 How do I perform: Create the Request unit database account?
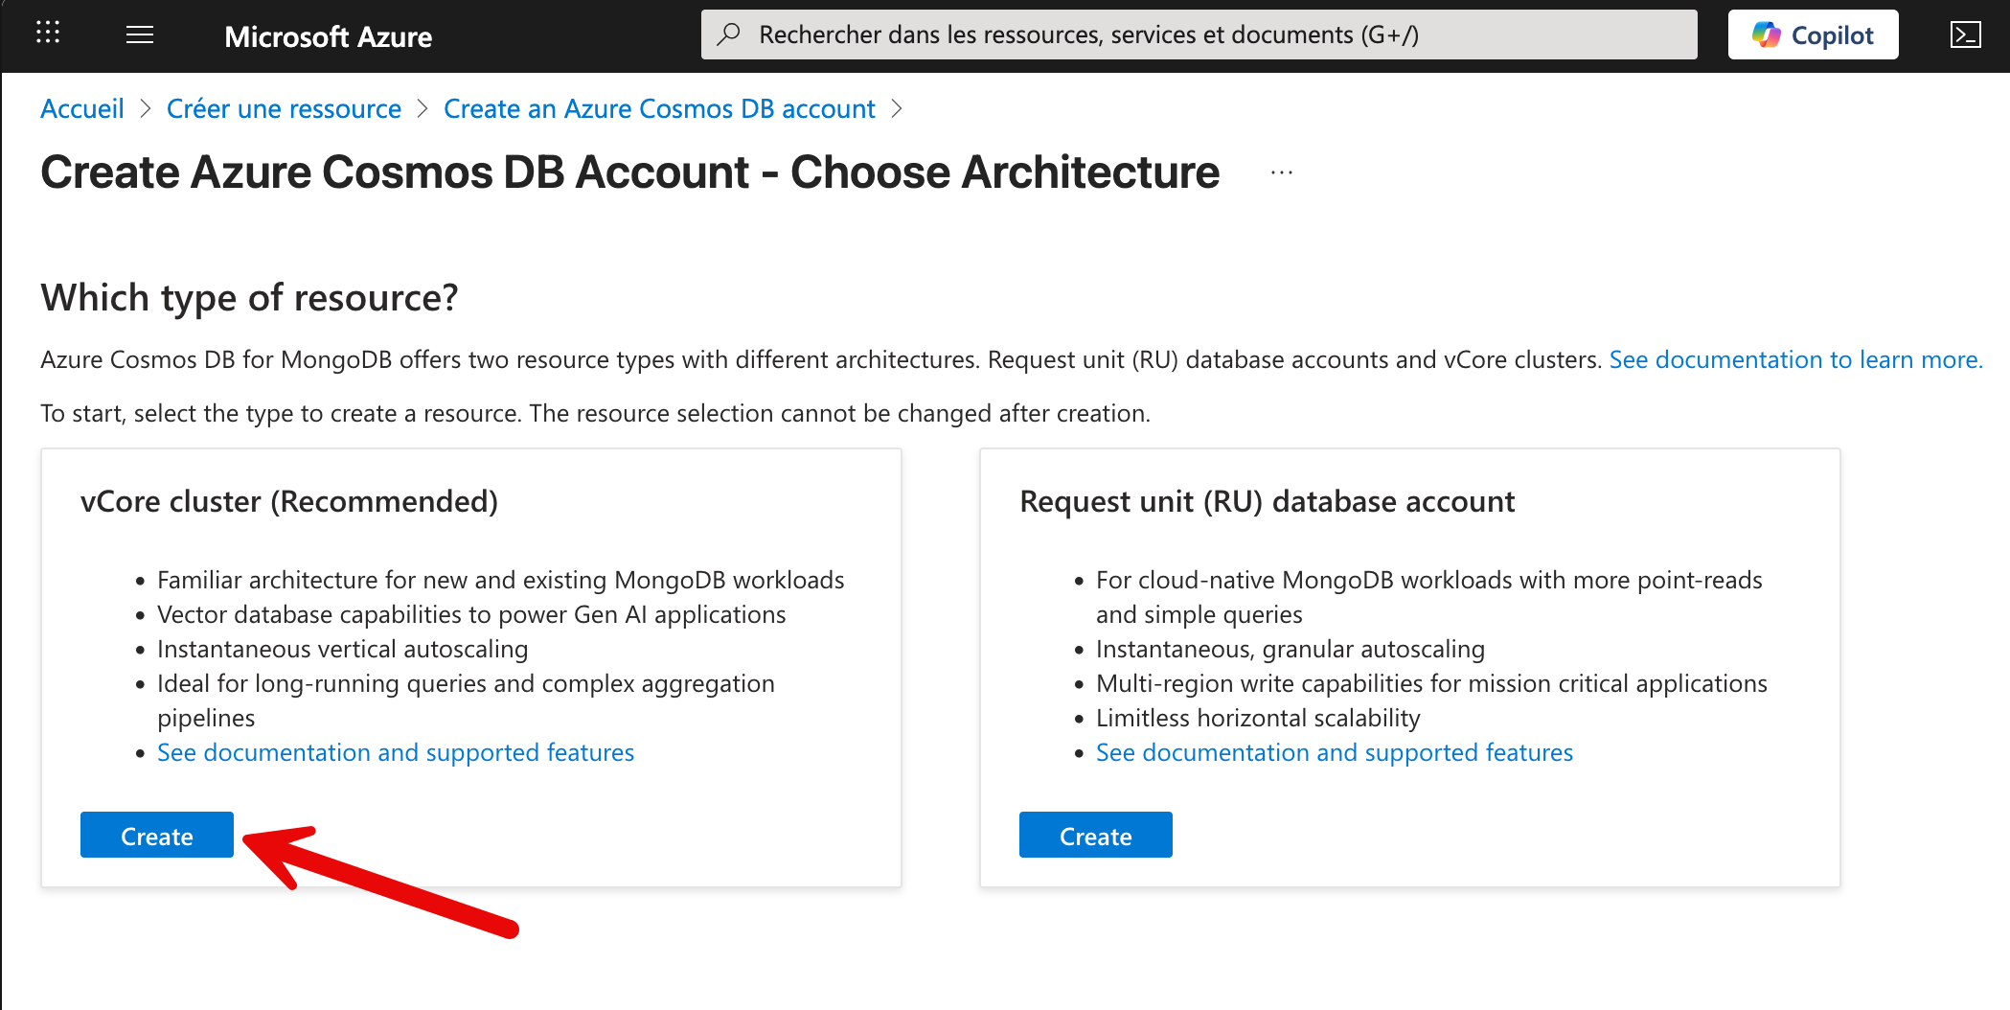pos(1095,835)
